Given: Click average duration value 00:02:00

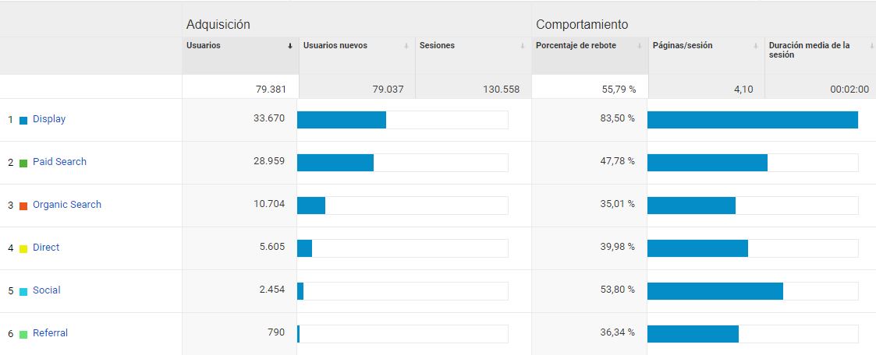Looking at the screenshot, I should point(849,90).
